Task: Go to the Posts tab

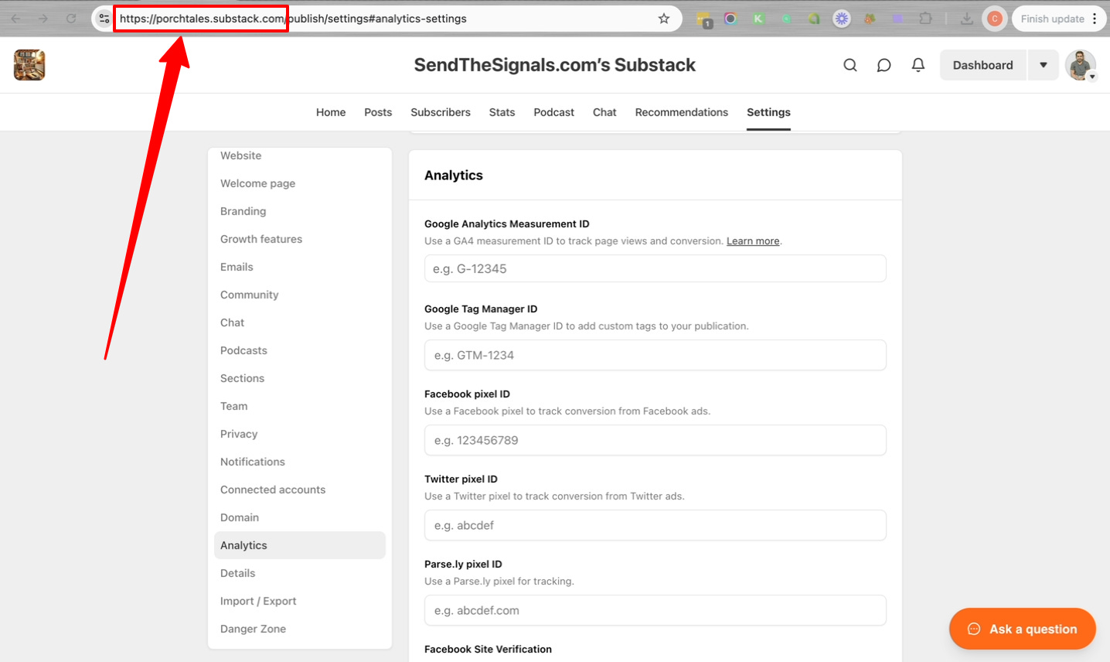Action: coord(378,112)
